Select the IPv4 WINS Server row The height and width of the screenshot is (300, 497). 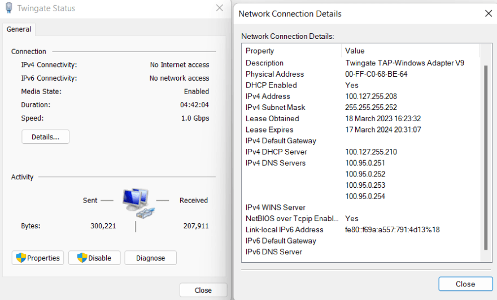pos(361,208)
